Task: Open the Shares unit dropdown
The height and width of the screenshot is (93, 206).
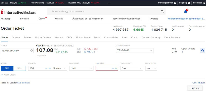Action: (60, 68)
